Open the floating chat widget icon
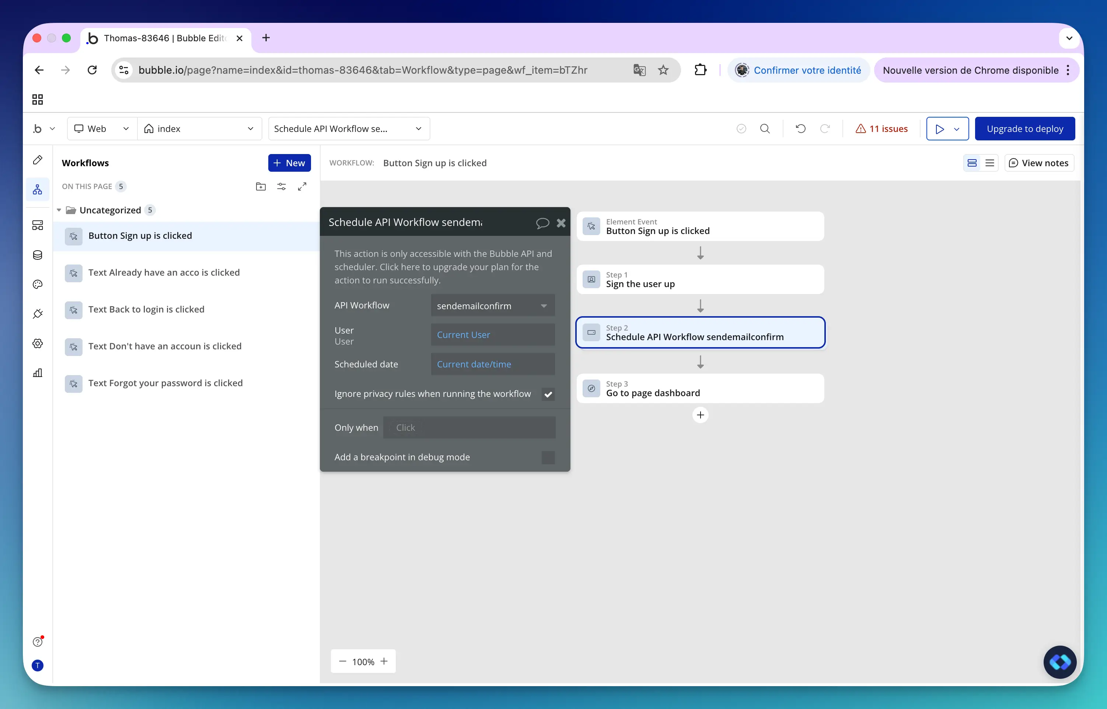 tap(1059, 662)
